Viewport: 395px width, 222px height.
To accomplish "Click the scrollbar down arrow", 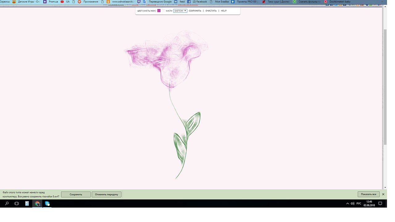I will [385, 187].
